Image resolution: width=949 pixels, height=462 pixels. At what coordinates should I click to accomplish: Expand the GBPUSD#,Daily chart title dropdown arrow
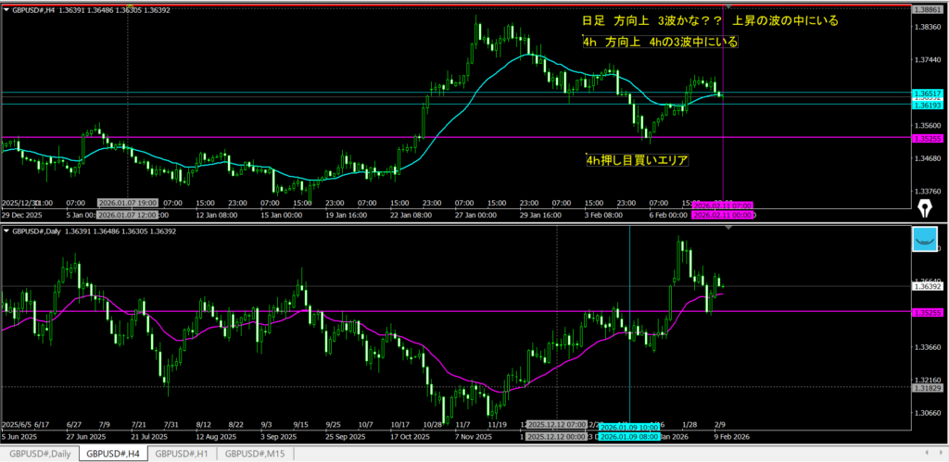(x=6, y=231)
